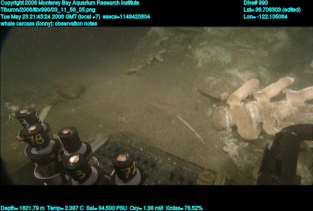Click the MBARI copyright text line
This screenshot has height=211, width=313.
point(70,3)
